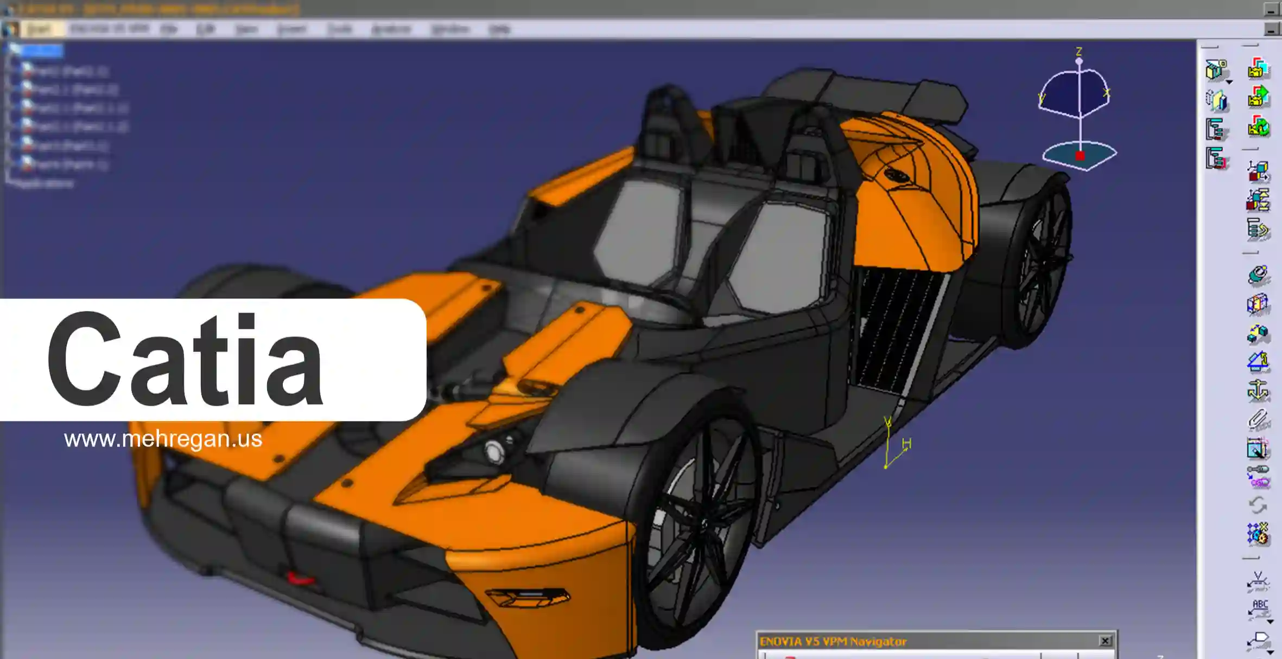Image resolution: width=1282 pixels, height=659 pixels.
Task: Select the flag note with leader tool
Action: click(x=1258, y=641)
